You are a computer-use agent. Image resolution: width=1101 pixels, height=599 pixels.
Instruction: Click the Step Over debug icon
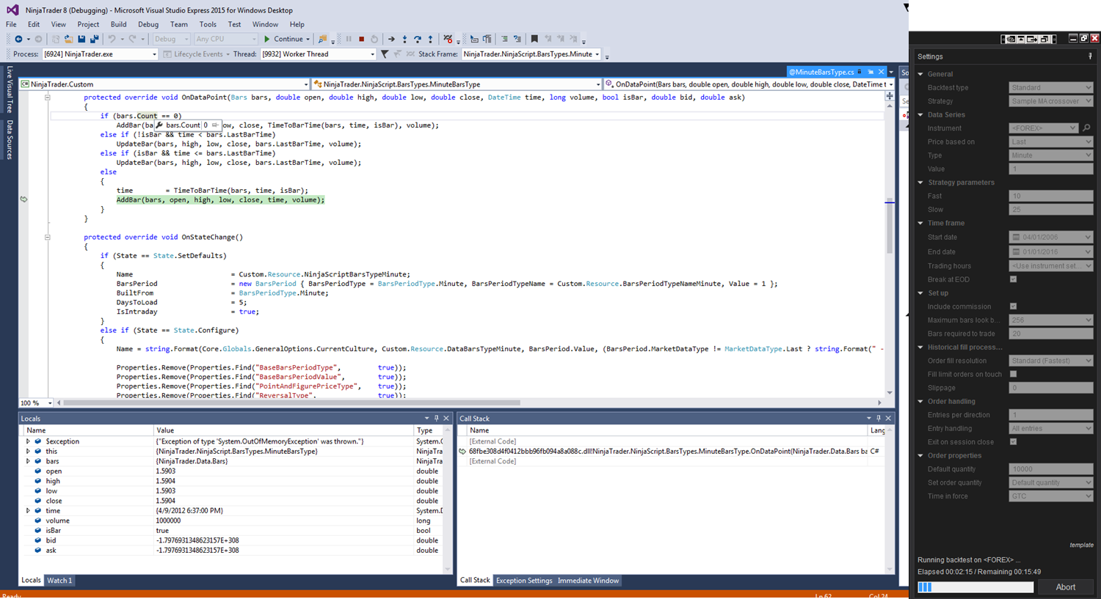(x=417, y=39)
